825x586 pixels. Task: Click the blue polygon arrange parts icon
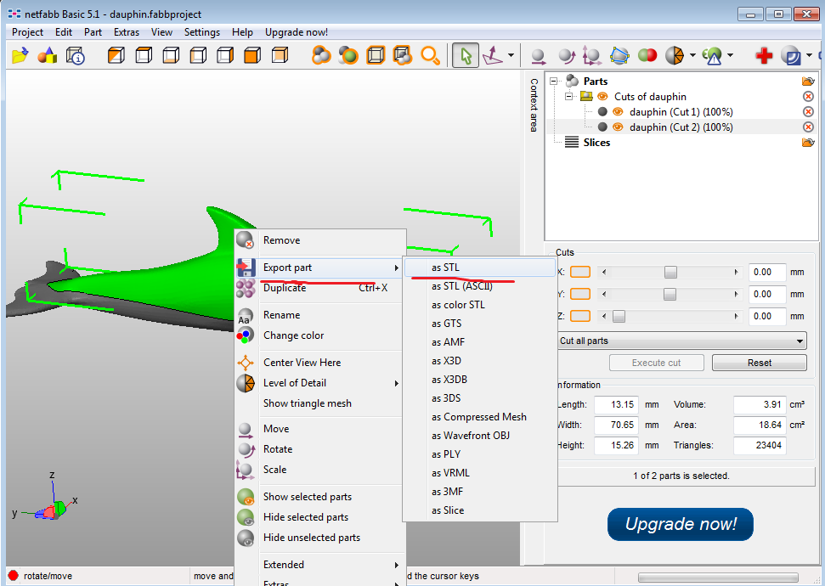coord(619,55)
